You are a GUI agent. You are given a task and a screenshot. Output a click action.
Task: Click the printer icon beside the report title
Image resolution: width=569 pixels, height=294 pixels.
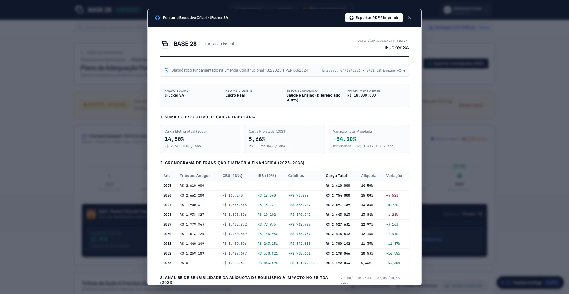tap(158, 18)
